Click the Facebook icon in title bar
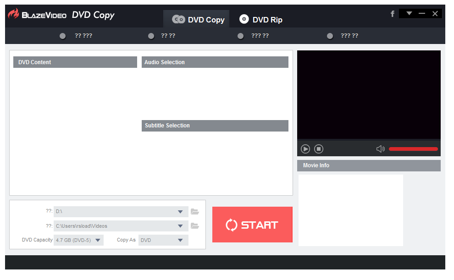 point(393,14)
